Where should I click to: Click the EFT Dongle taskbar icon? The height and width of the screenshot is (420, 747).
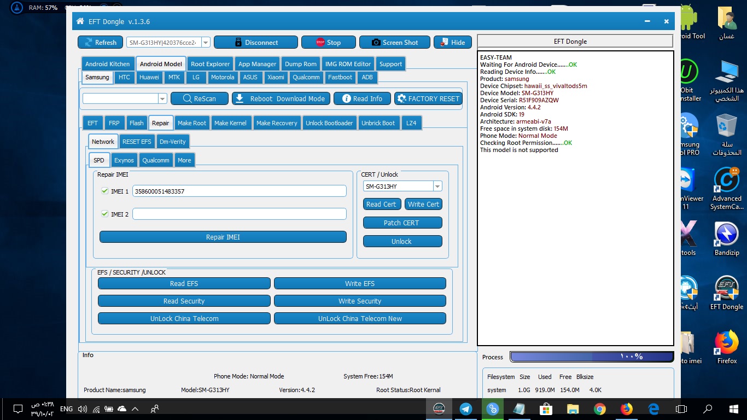pos(439,409)
